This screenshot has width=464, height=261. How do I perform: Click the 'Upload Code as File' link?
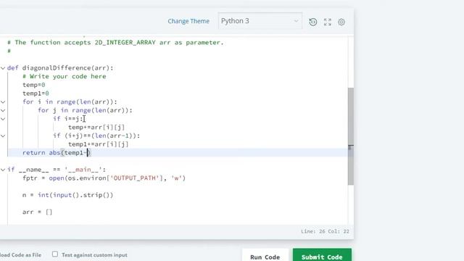tap(20, 254)
